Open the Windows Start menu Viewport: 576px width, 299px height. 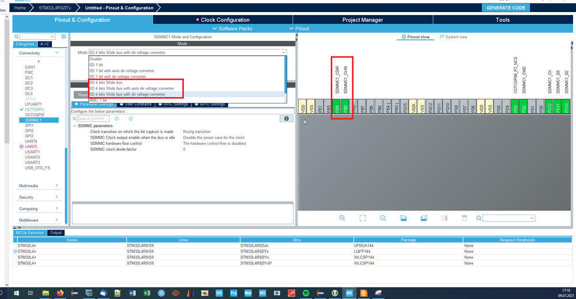click(x=16, y=293)
